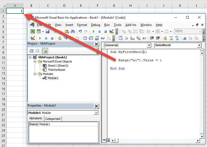Click the List Properties/Methods icon

click(120, 38)
